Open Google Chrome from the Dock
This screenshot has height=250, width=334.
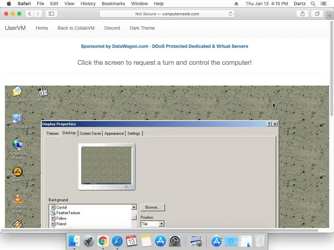103,241
